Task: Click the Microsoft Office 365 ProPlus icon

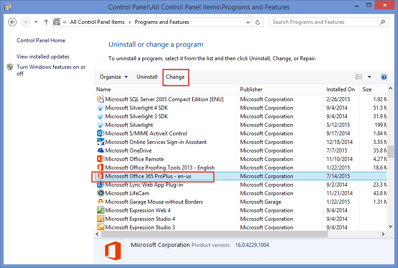Action: tap(101, 176)
